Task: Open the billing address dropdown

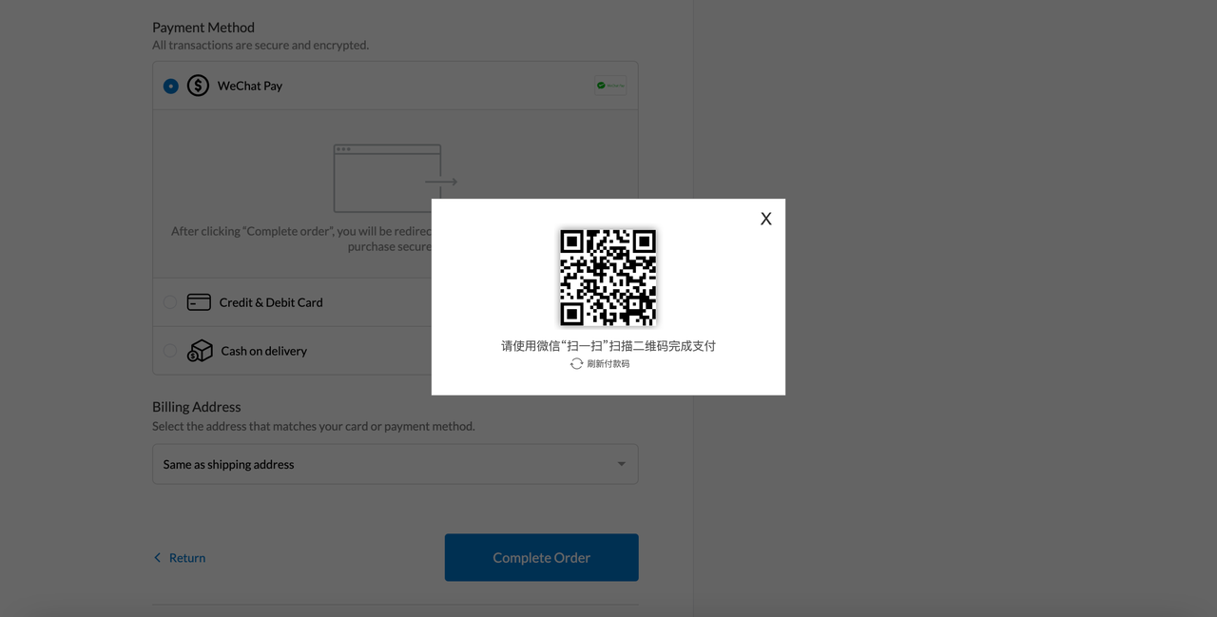Action: click(x=396, y=464)
